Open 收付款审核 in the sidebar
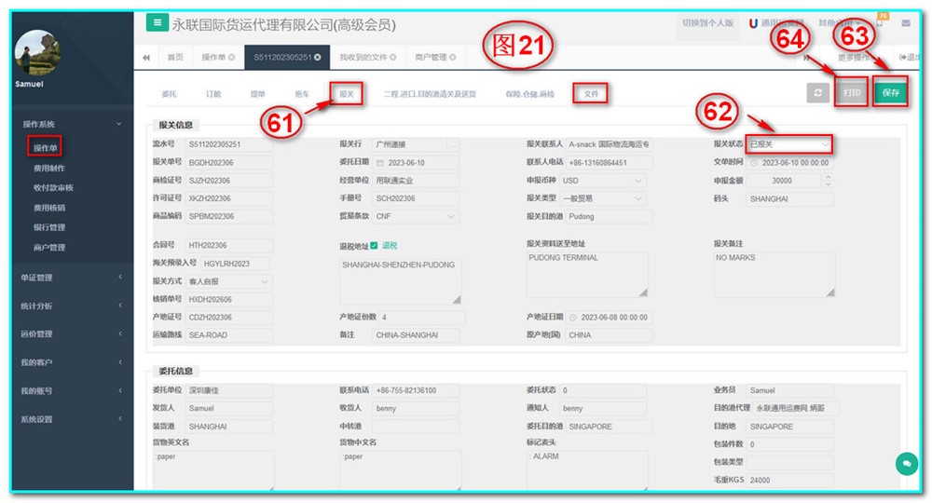 coord(53,187)
